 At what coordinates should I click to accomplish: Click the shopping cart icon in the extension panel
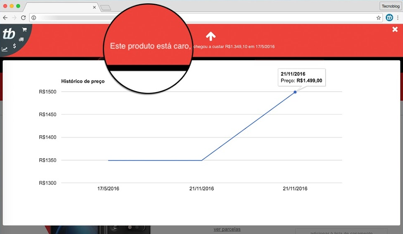[24, 30]
